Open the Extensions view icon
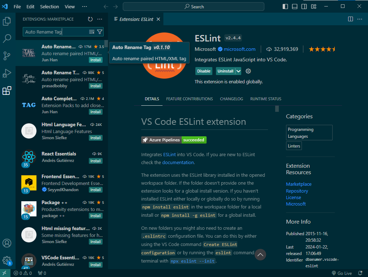Viewport: 368px width, 277px height. 7,91
